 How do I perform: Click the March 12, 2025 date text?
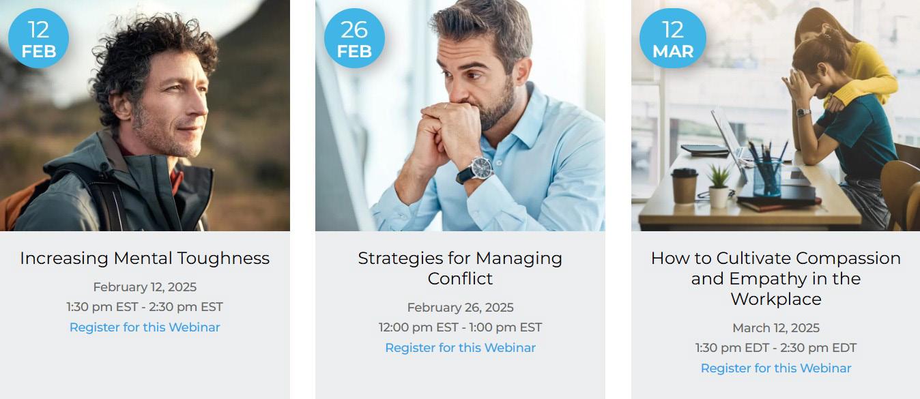(x=776, y=328)
